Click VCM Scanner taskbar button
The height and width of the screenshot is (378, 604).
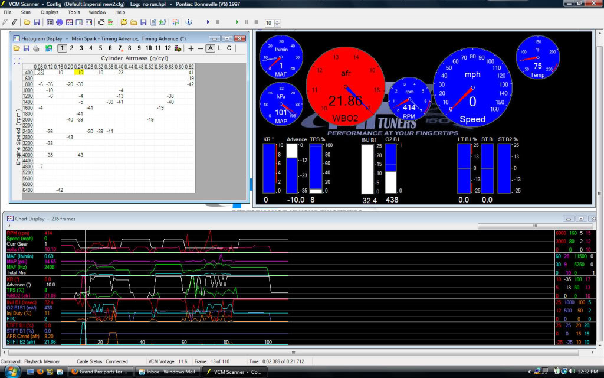[x=235, y=372]
